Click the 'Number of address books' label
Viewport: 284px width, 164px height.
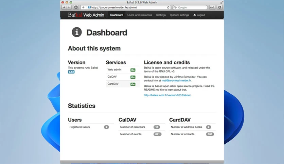pos(187,127)
